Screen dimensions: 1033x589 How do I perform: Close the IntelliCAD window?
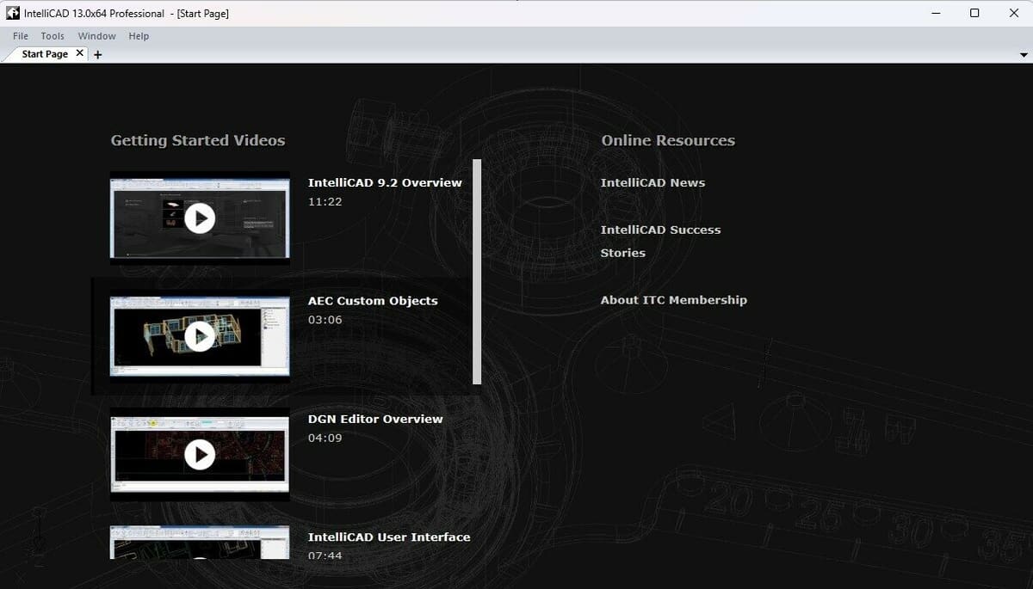pyautogui.click(x=1014, y=13)
